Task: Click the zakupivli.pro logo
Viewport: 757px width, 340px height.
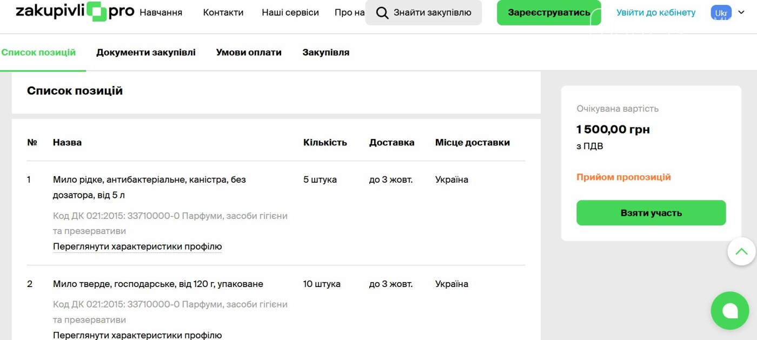Action: (x=75, y=12)
